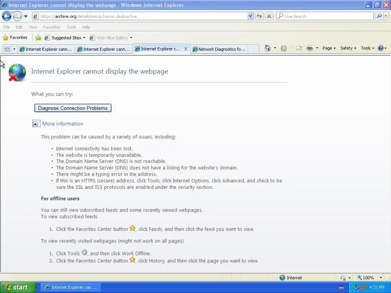Open the Tools menu in menu bar
Screen dimensions: 391x293
point(71,27)
